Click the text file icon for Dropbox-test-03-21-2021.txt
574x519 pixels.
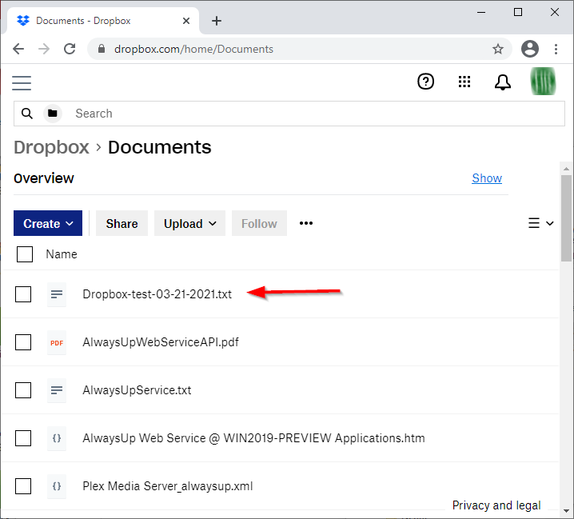coord(57,294)
